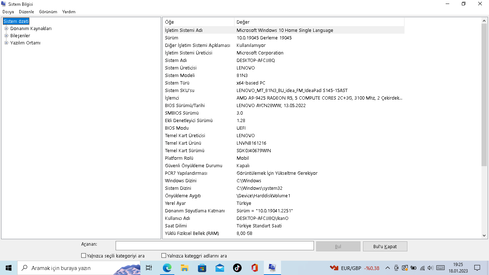Select the AMD A9-9425 İşlemci value
Viewport: 489px width, 275px height.
tap(319, 98)
